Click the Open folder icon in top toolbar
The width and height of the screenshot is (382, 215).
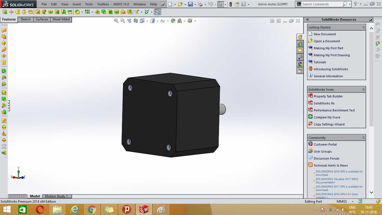click(x=180, y=4)
